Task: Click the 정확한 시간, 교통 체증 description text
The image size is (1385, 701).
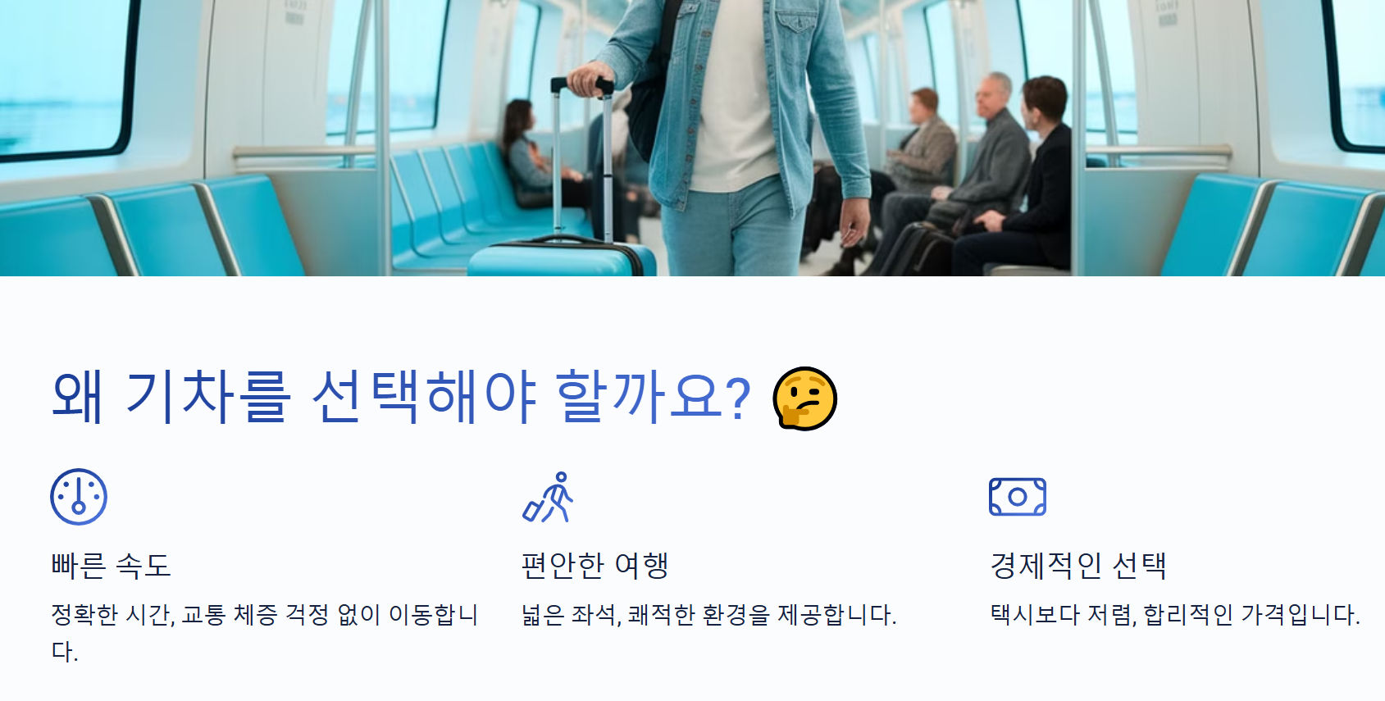Action: click(x=264, y=633)
